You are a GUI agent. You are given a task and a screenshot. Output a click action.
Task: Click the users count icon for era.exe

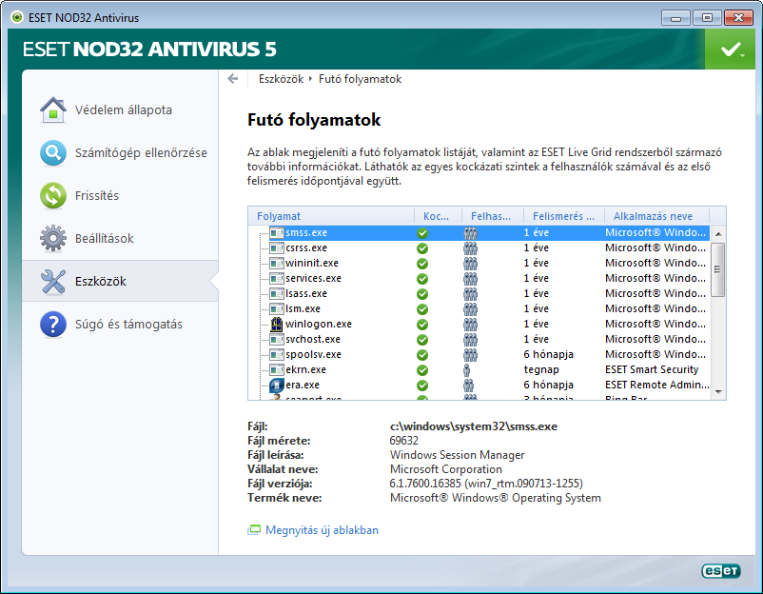pos(469,386)
